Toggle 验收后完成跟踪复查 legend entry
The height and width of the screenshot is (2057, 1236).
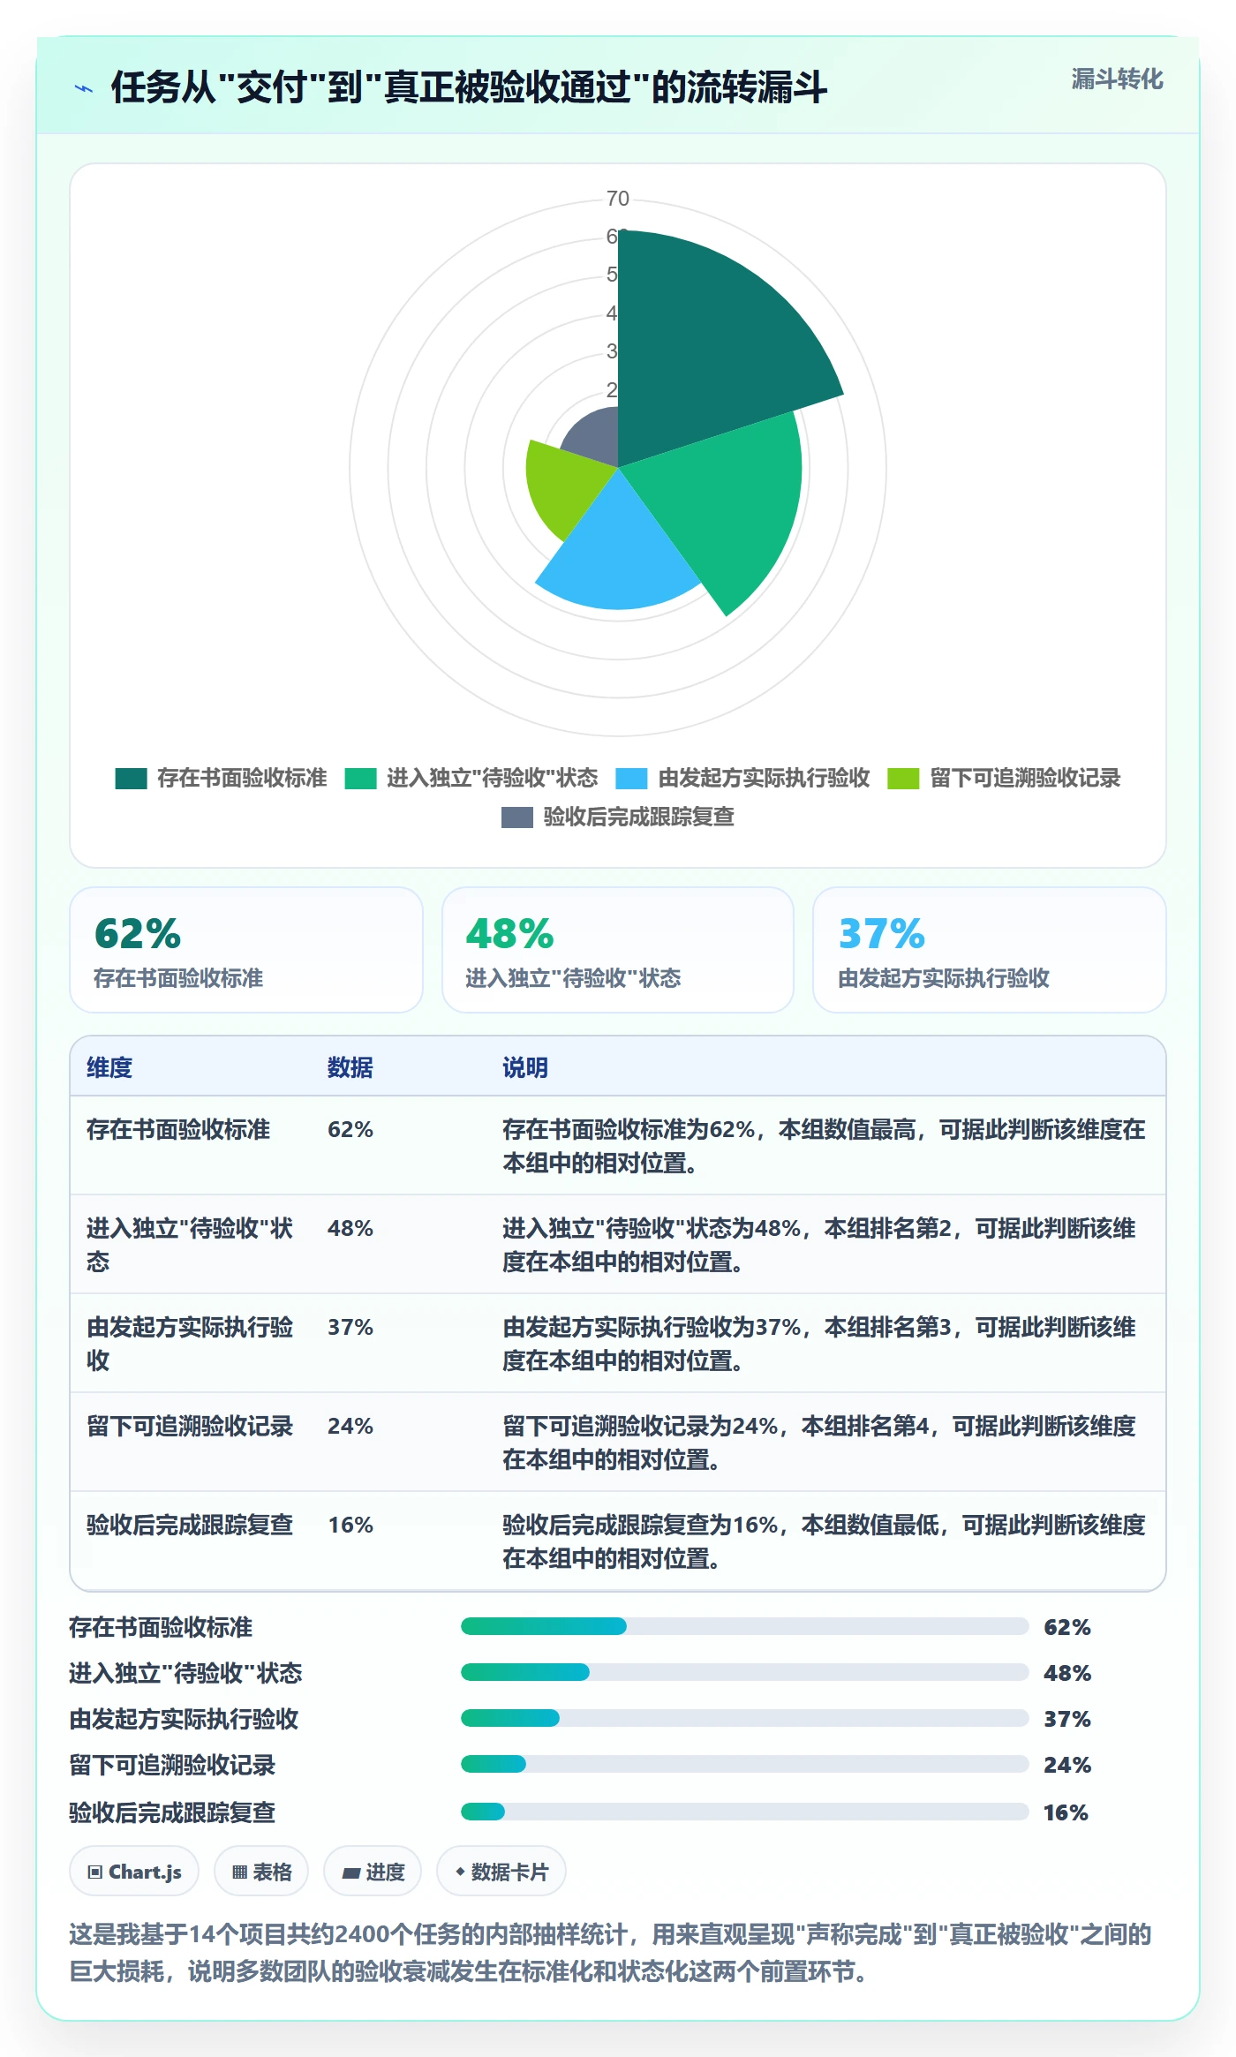(618, 817)
